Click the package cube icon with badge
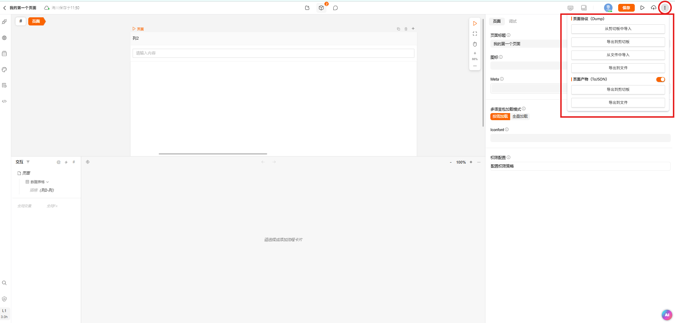The height and width of the screenshot is (323, 675). tap(321, 8)
